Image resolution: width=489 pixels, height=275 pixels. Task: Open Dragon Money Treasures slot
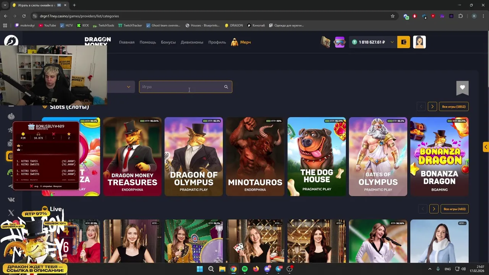132,157
